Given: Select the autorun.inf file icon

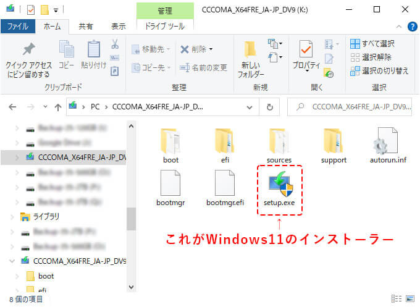Looking at the screenshot, I should (386, 141).
